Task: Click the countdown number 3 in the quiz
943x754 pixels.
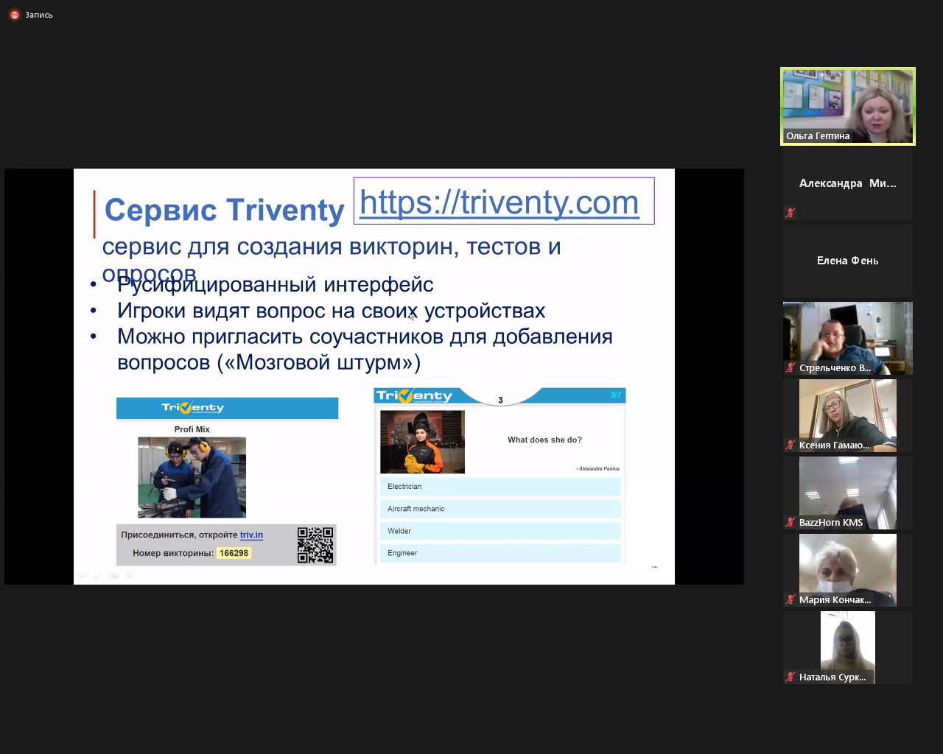Action: coord(500,400)
